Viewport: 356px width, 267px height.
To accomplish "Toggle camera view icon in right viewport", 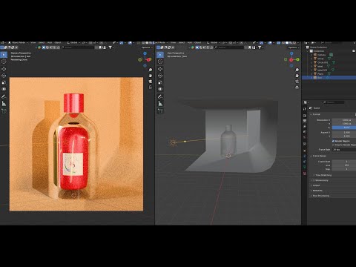I will pyautogui.click(x=297, y=82).
